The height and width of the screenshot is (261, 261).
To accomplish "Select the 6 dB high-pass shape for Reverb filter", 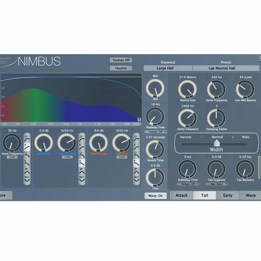I will (x=136, y=147).
